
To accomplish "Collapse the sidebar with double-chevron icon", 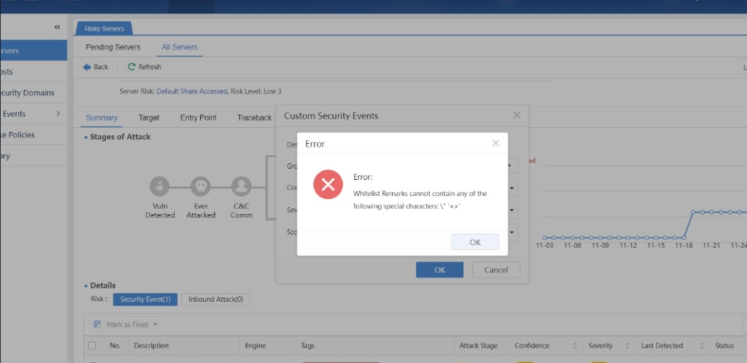I will [57, 27].
